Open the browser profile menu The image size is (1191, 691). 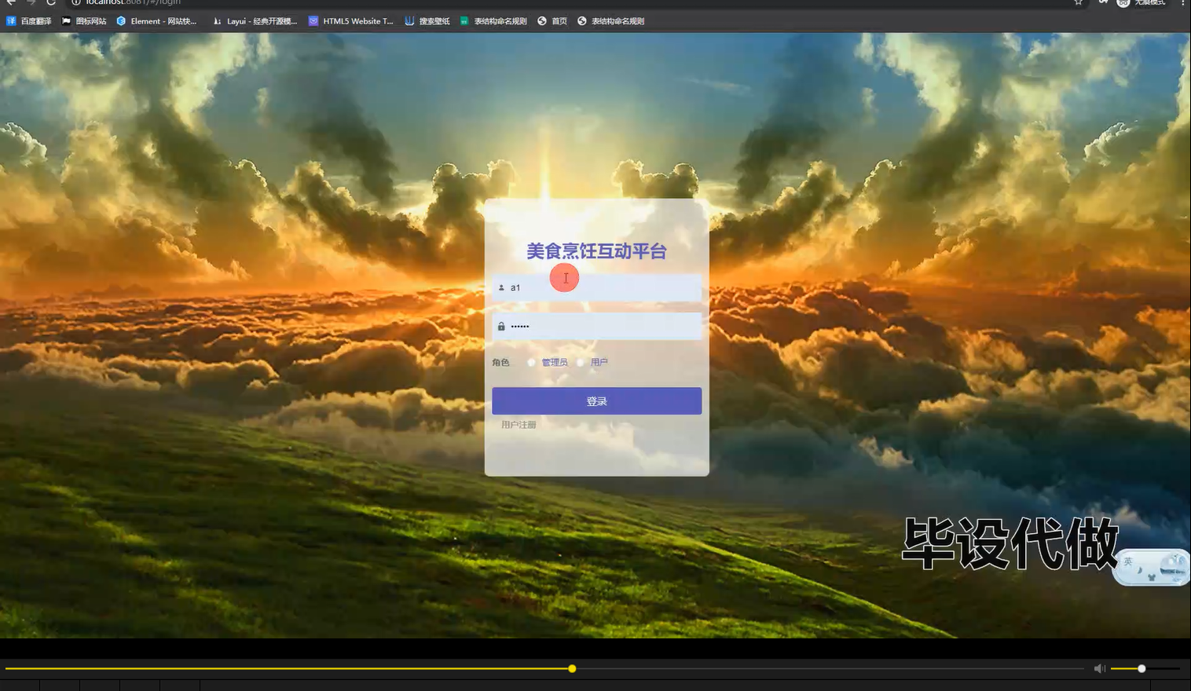click(x=1123, y=3)
